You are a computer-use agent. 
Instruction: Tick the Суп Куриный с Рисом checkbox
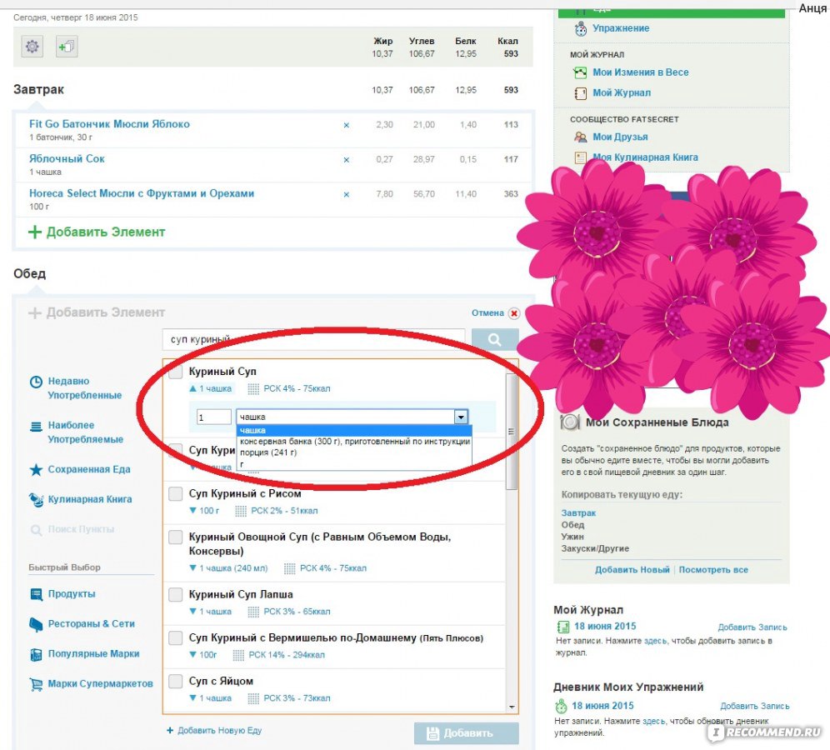[175, 494]
